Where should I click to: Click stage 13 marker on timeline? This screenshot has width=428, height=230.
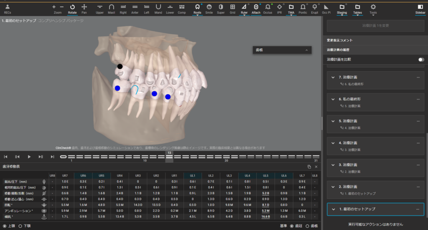click(x=169, y=157)
